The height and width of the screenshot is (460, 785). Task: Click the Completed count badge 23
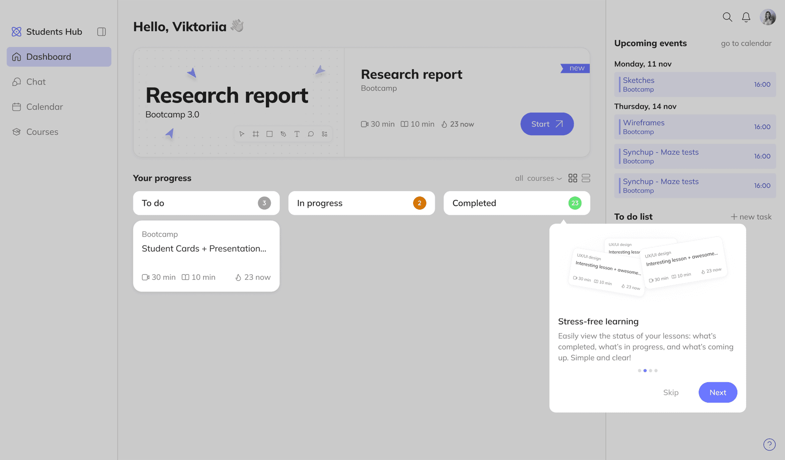click(x=575, y=203)
